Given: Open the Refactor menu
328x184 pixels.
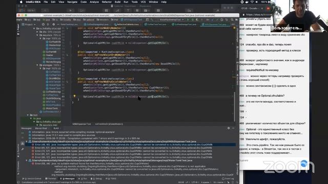Looking at the screenshot, I should 107,2.
